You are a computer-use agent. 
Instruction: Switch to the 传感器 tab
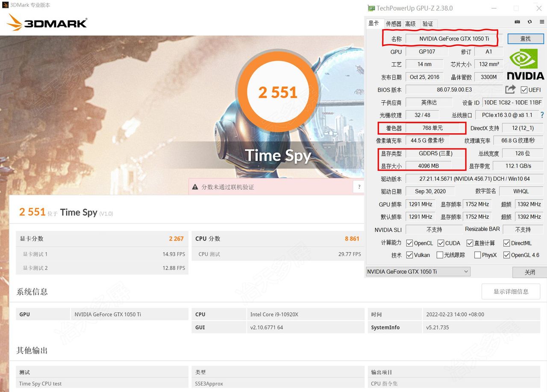pyautogui.click(x=393, y=24)
